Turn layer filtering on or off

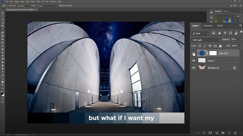(x=241, y=32)
